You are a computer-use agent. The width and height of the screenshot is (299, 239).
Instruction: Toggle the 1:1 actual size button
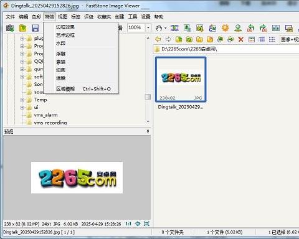[128, 223]
